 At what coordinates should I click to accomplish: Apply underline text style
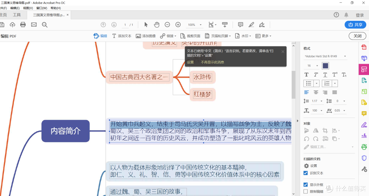pyautogui.click(x=325, y=75)
